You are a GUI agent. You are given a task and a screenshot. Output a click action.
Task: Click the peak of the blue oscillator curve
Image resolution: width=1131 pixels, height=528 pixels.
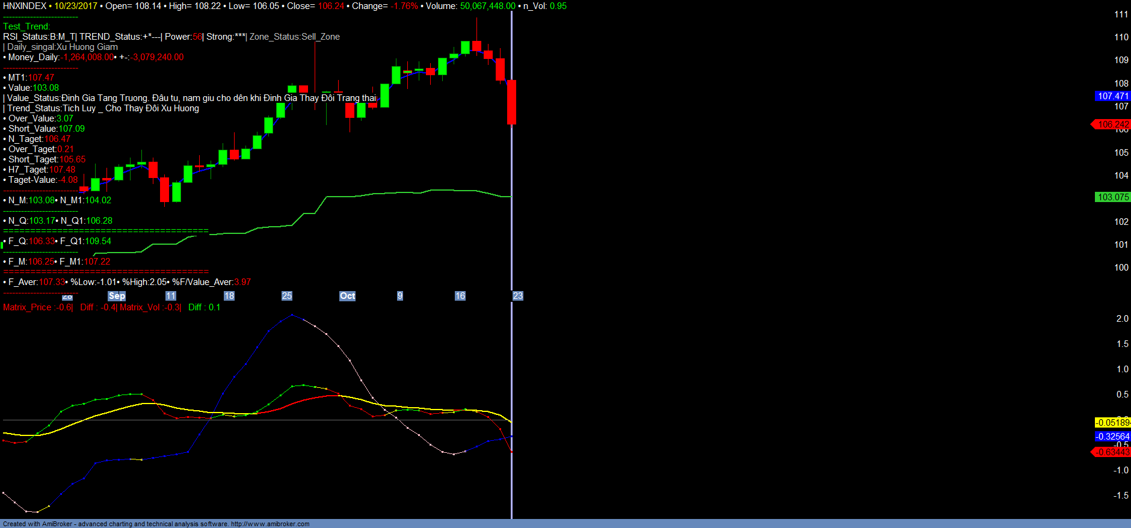(292, 315)
